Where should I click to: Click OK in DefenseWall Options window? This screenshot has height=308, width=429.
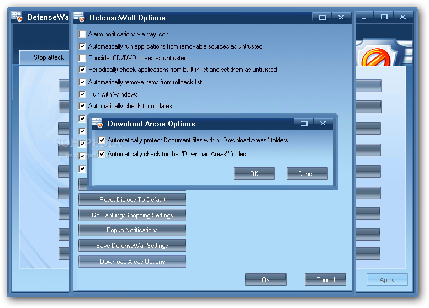point(266,279)
